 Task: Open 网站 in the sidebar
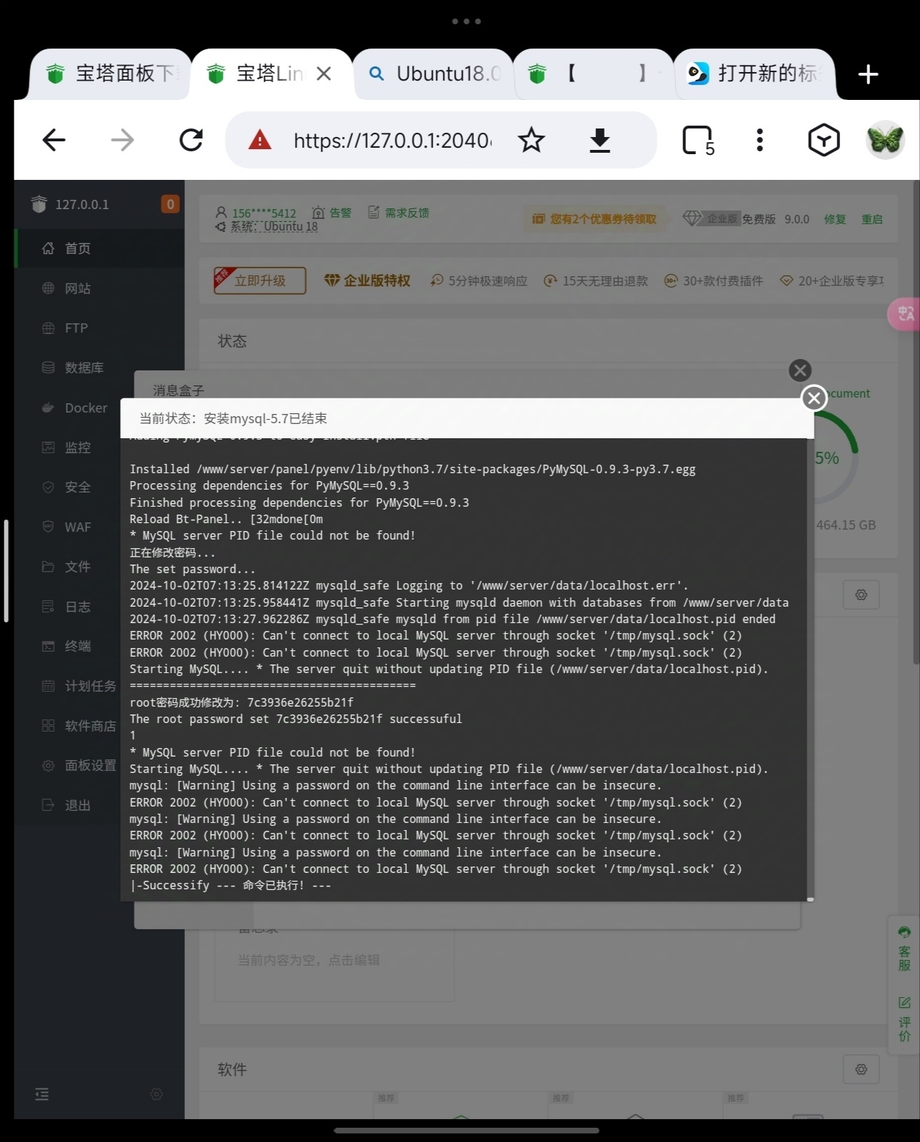(77, 288)
